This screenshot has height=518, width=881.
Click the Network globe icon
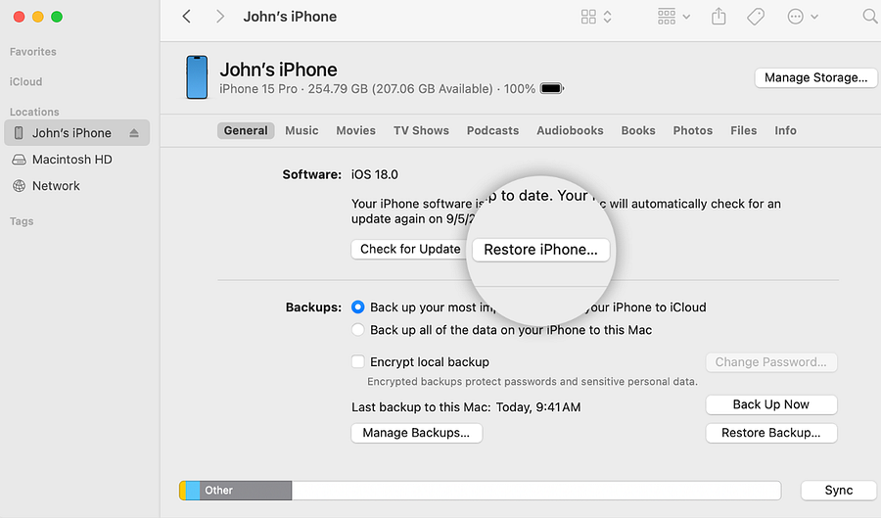click(20, 186)
